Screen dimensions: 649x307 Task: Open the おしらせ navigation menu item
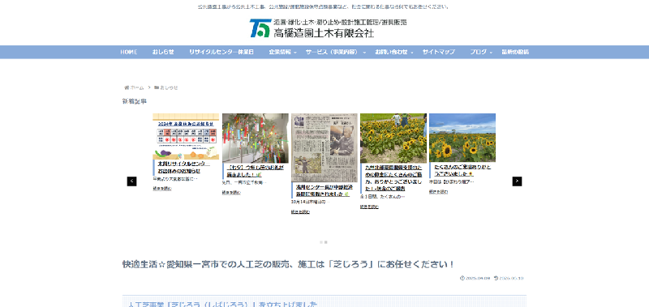click(x=163, y=52)
